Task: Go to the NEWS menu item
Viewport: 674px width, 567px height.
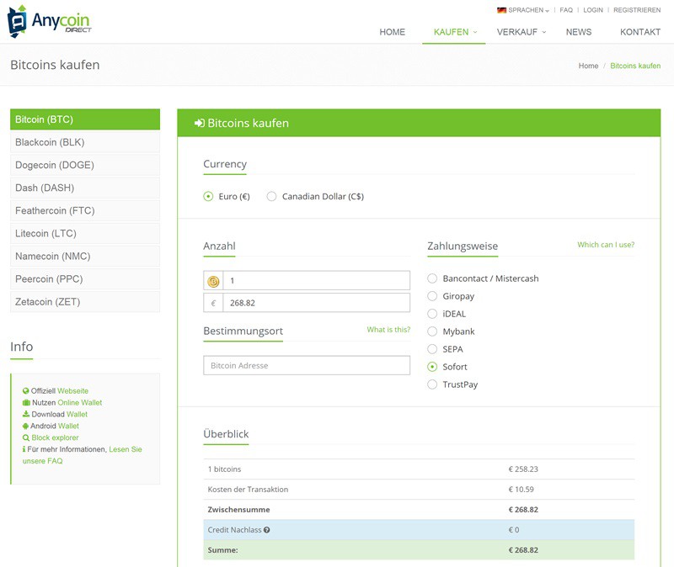Action: coord(579,32)
